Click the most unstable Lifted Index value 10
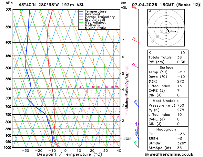 (179, 115)
